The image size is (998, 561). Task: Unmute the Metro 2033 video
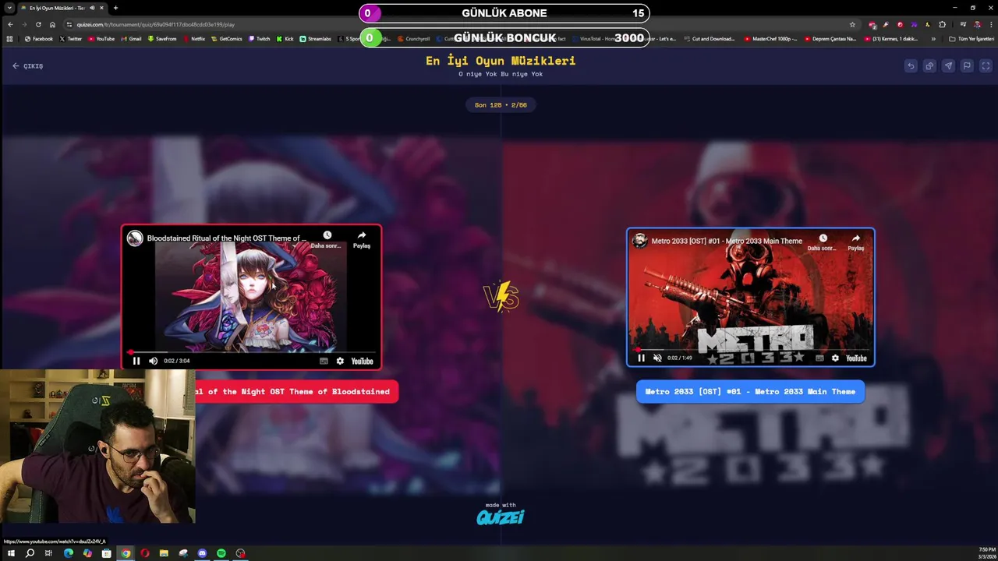coord(657,358)
